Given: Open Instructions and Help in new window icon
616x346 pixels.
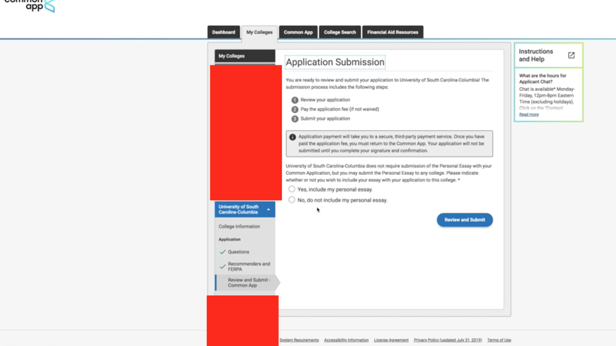Looking at the screenshot, I should (x=571, y=55).
